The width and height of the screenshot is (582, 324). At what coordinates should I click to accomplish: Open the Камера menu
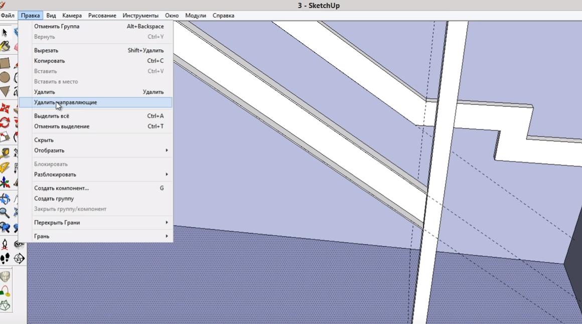(x=72, y=16)
